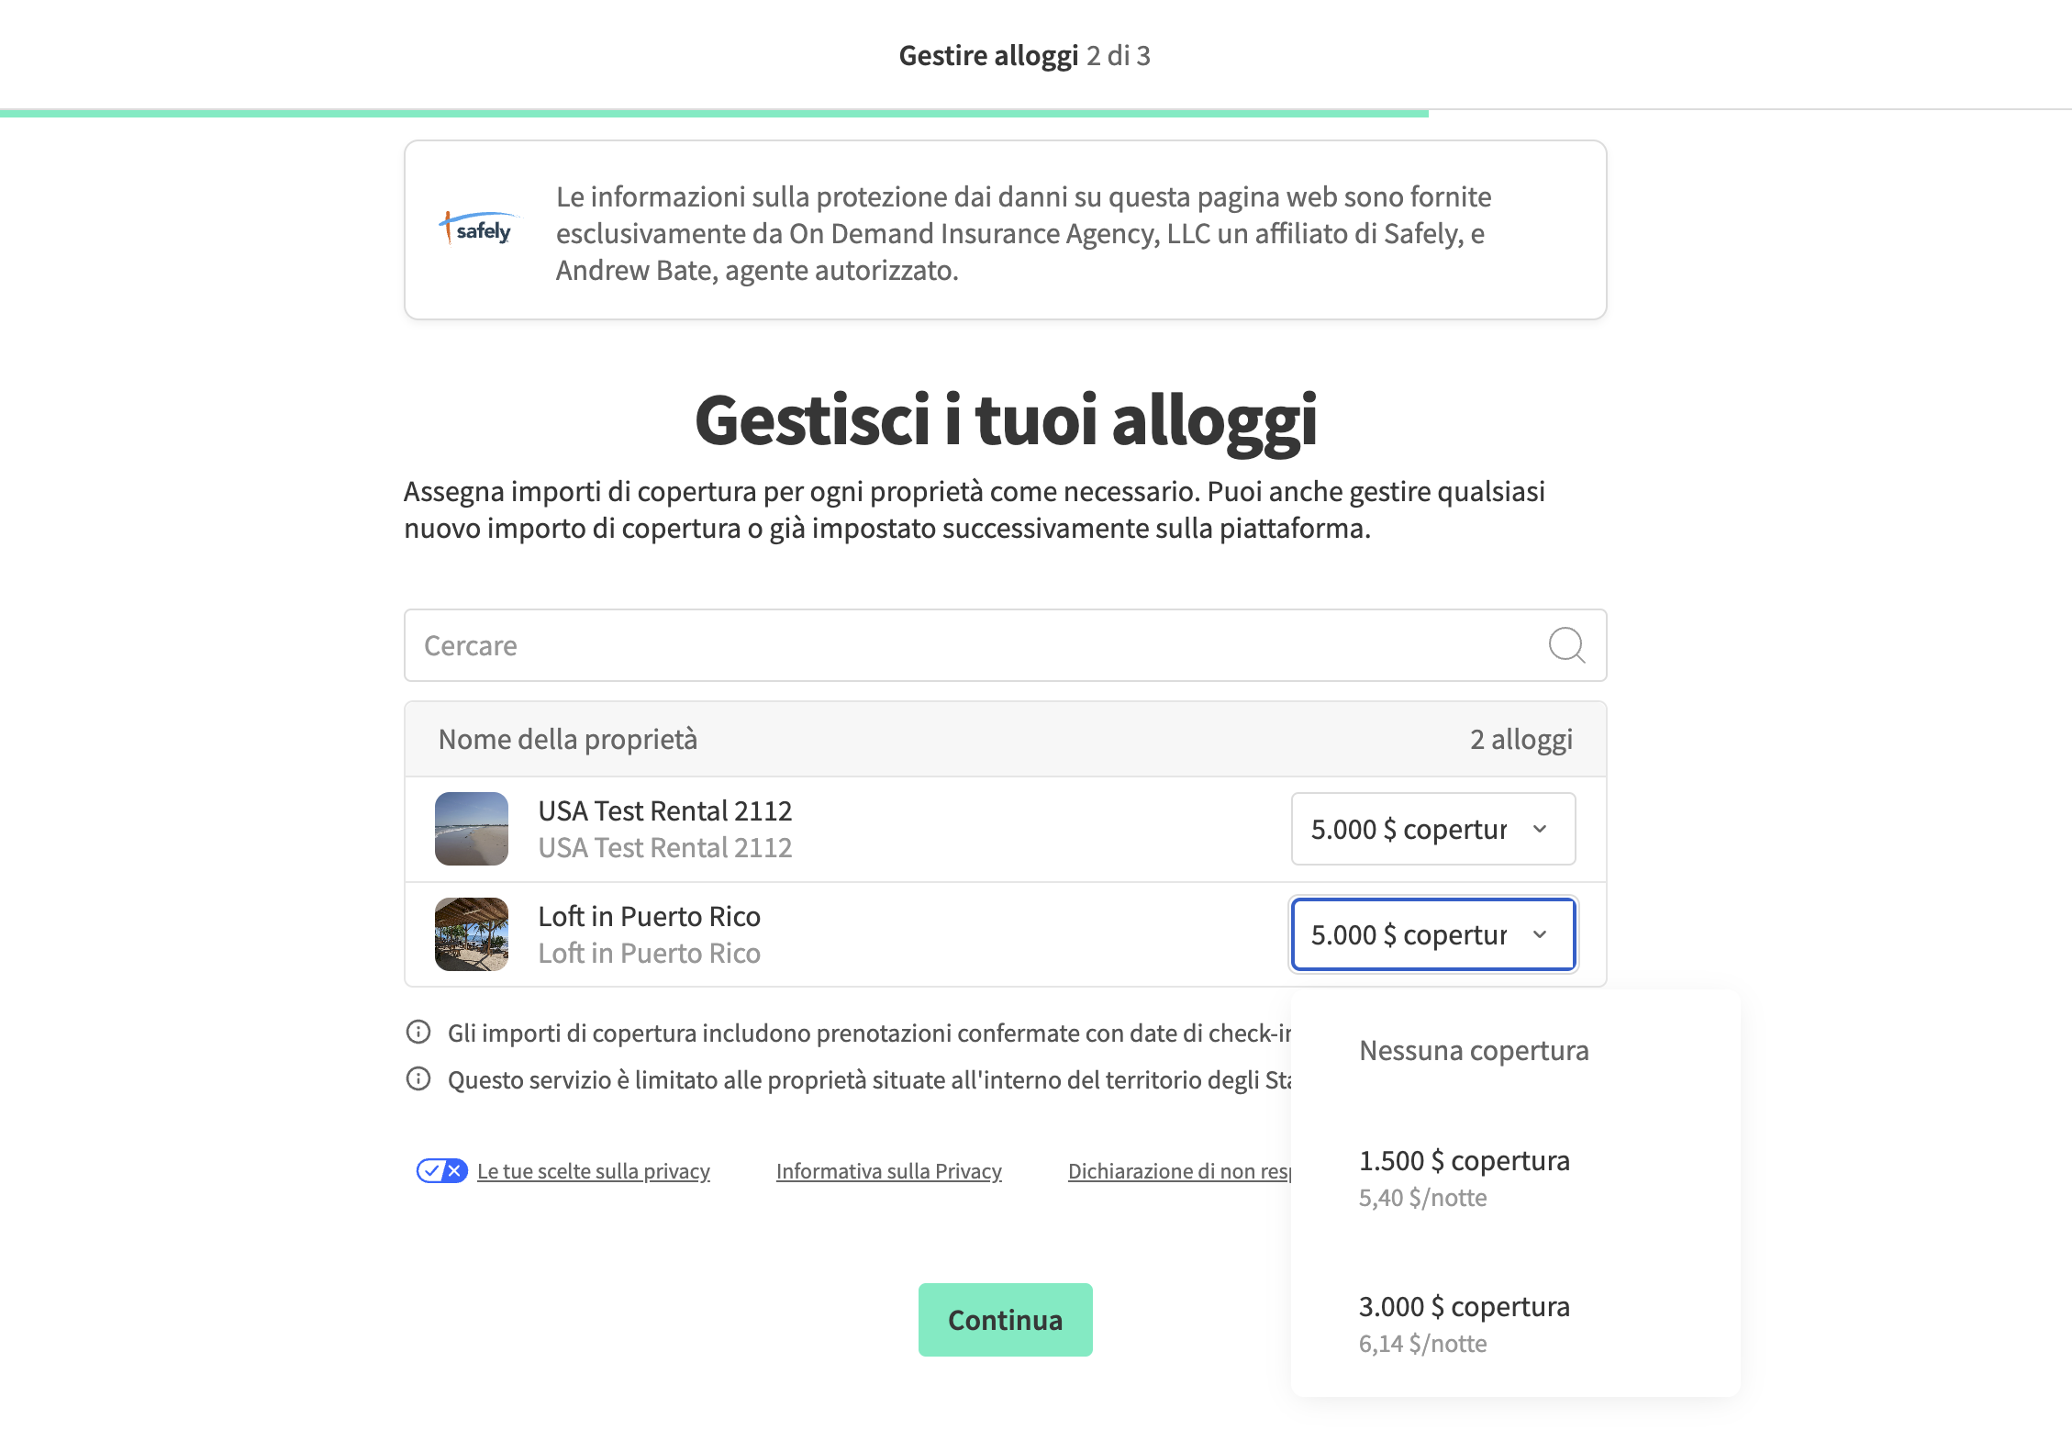Click the search magnifier icon
Viewport: 2072px width, 1430px height.
(x=1565, y=645)
